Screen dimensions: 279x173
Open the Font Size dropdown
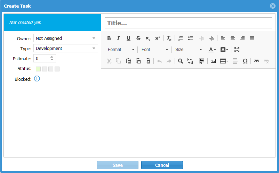coord(188,50)
